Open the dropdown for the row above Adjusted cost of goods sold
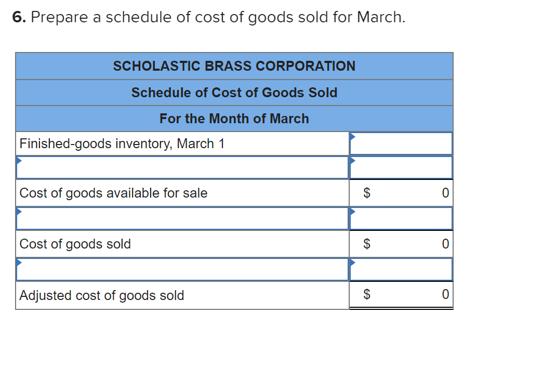 (x=182, y=269)
